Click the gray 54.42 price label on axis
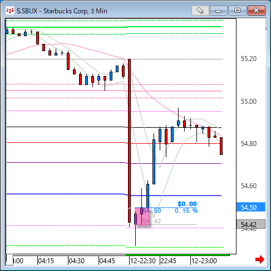The width and height of the screenshot is (271, 271). coord(251,224)
